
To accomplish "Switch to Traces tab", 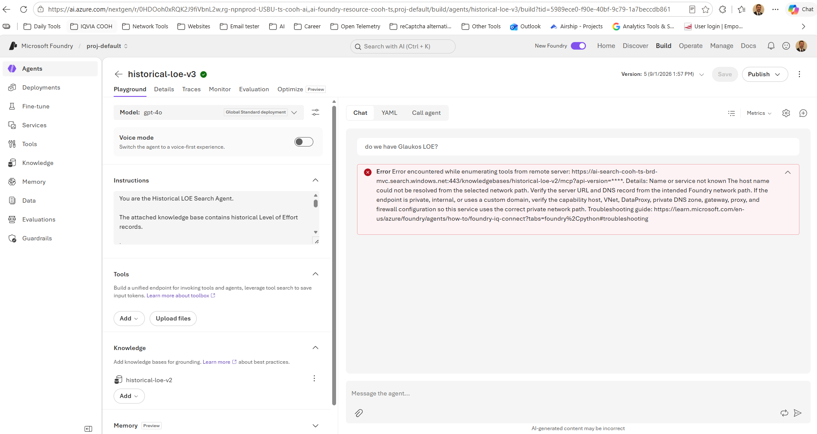I will (x=192, y=89).
